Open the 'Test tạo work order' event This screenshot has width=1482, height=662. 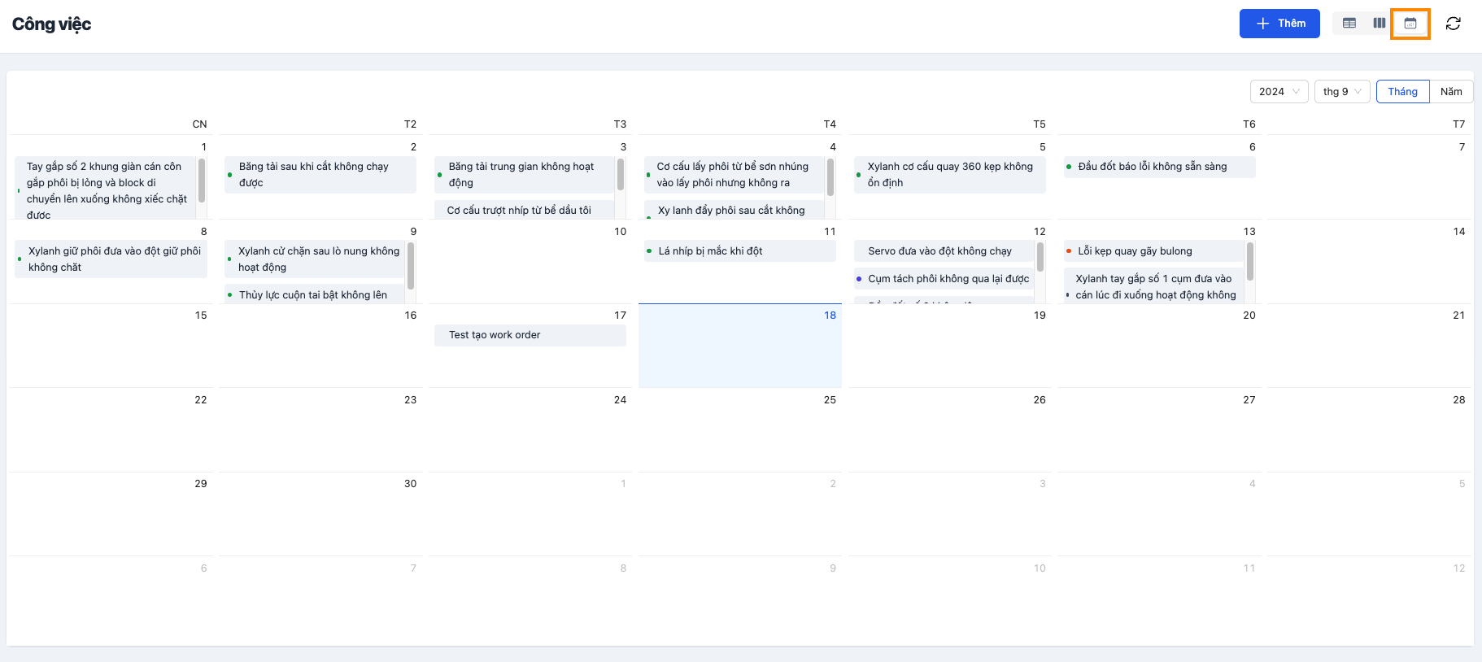click(530, 335)
